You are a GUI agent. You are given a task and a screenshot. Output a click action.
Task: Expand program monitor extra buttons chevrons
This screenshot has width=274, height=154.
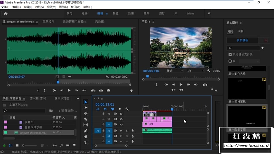(x=212, y=89)
